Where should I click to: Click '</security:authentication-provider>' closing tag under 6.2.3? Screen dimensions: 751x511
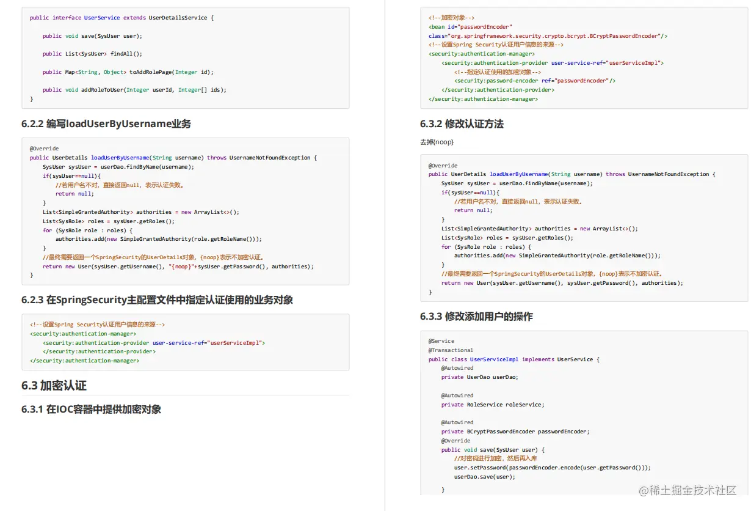(99, 351)
